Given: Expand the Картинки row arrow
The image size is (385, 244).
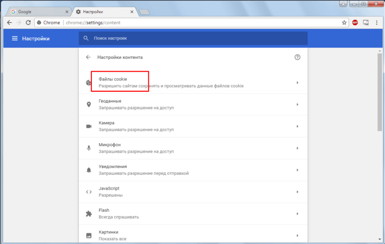Looking at the screenshot, I should point(297,235).
